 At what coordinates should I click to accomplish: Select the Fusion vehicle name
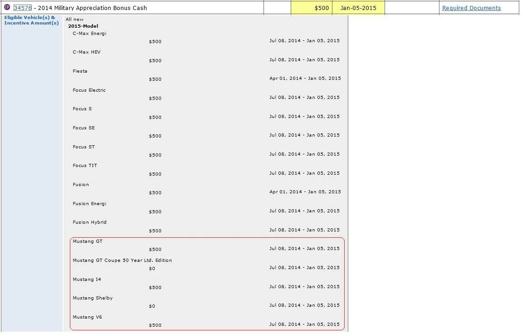click(81, 185)
